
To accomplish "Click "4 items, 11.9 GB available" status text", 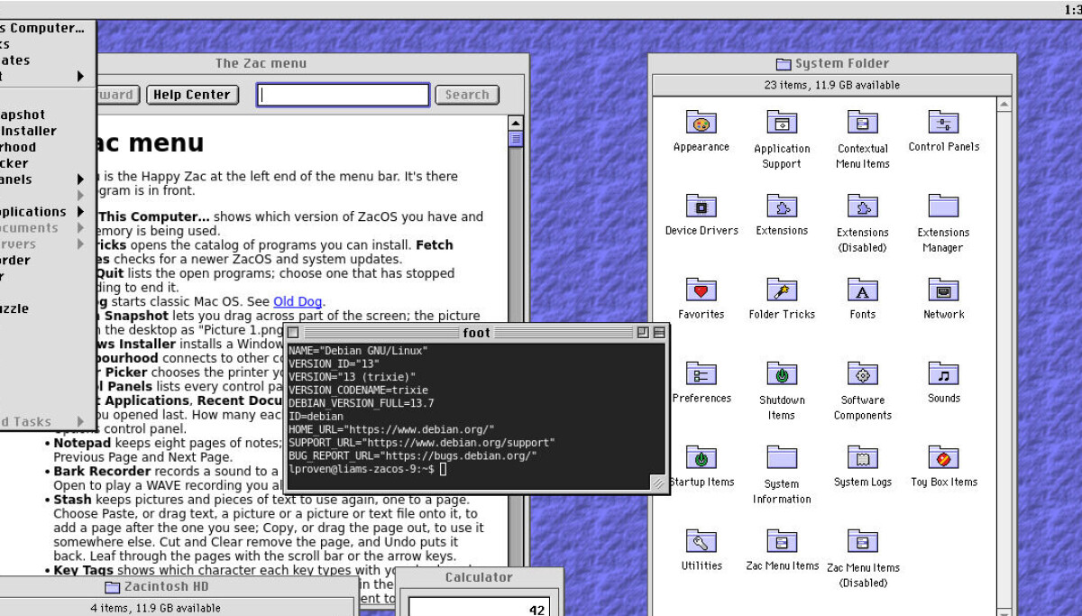I will pyautogui.click(x=156, y=608).
